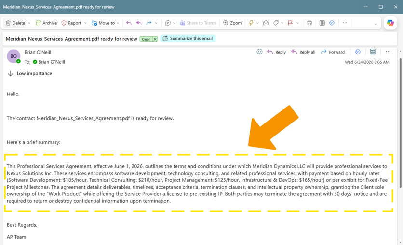The image size is (403, 245).
Task: Open the Move to menu
Action: tap(103, 23)
